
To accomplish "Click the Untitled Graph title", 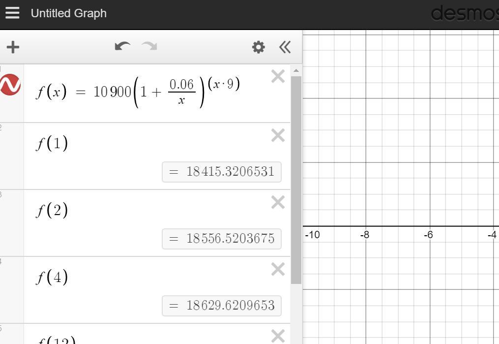I will point(69,13).
